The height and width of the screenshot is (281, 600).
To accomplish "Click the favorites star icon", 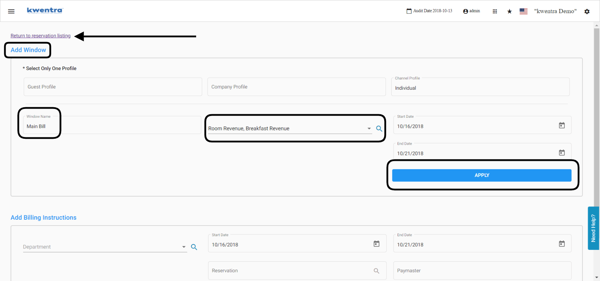I will (509, 11).
